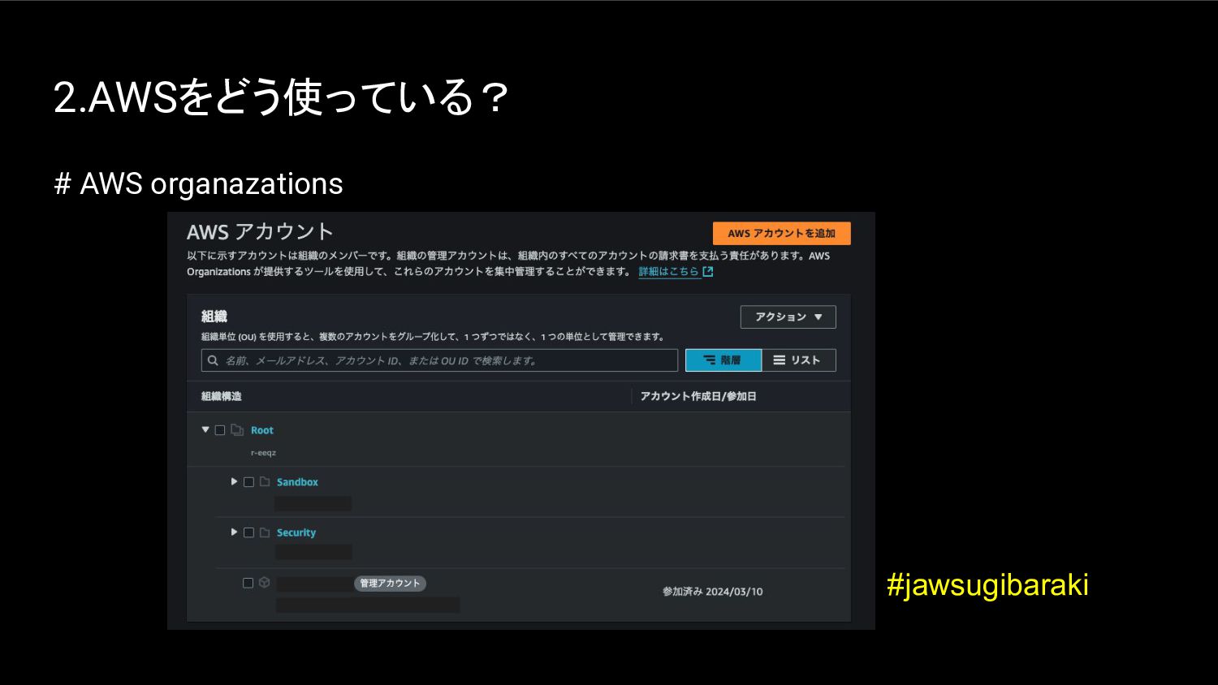
Task: Tick the Security checkbox
Action: coord(248,532)
